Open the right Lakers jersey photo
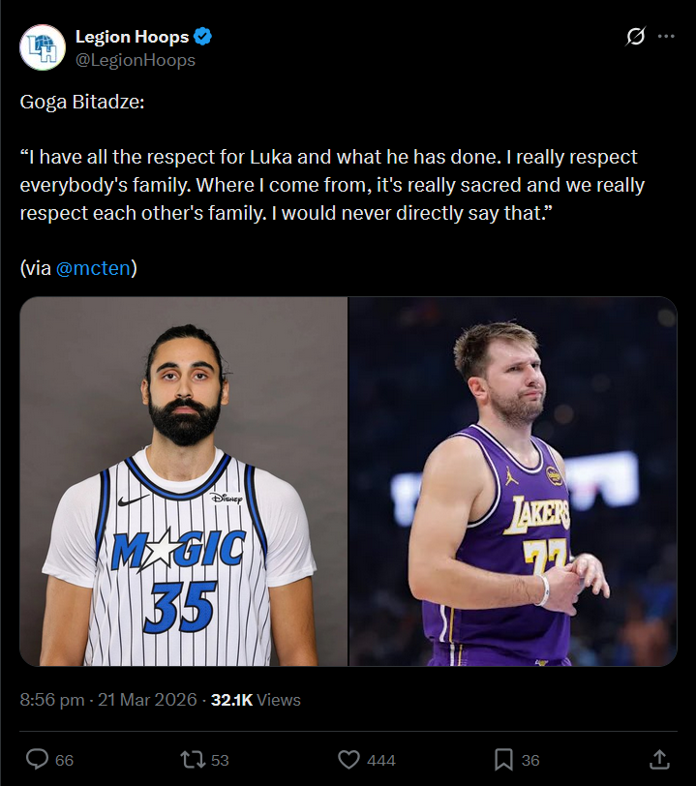Screen dimensions: 696x786 [x=512, y=481]
